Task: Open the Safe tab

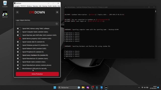Action: coord(40,6)
